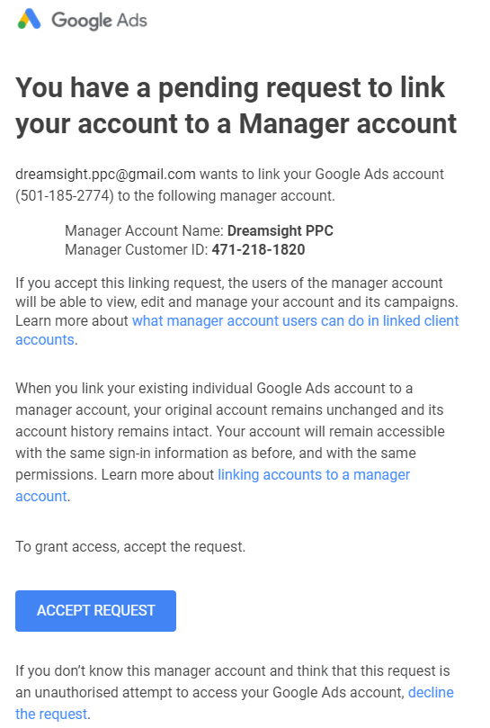
Task: Click the dreamsight.ppc@gmail.com email address
Action: (x=105, y=174)
